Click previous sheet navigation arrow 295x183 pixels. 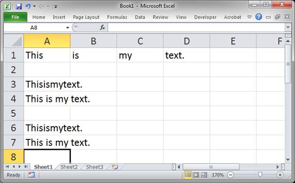click(x=14, y=166)
